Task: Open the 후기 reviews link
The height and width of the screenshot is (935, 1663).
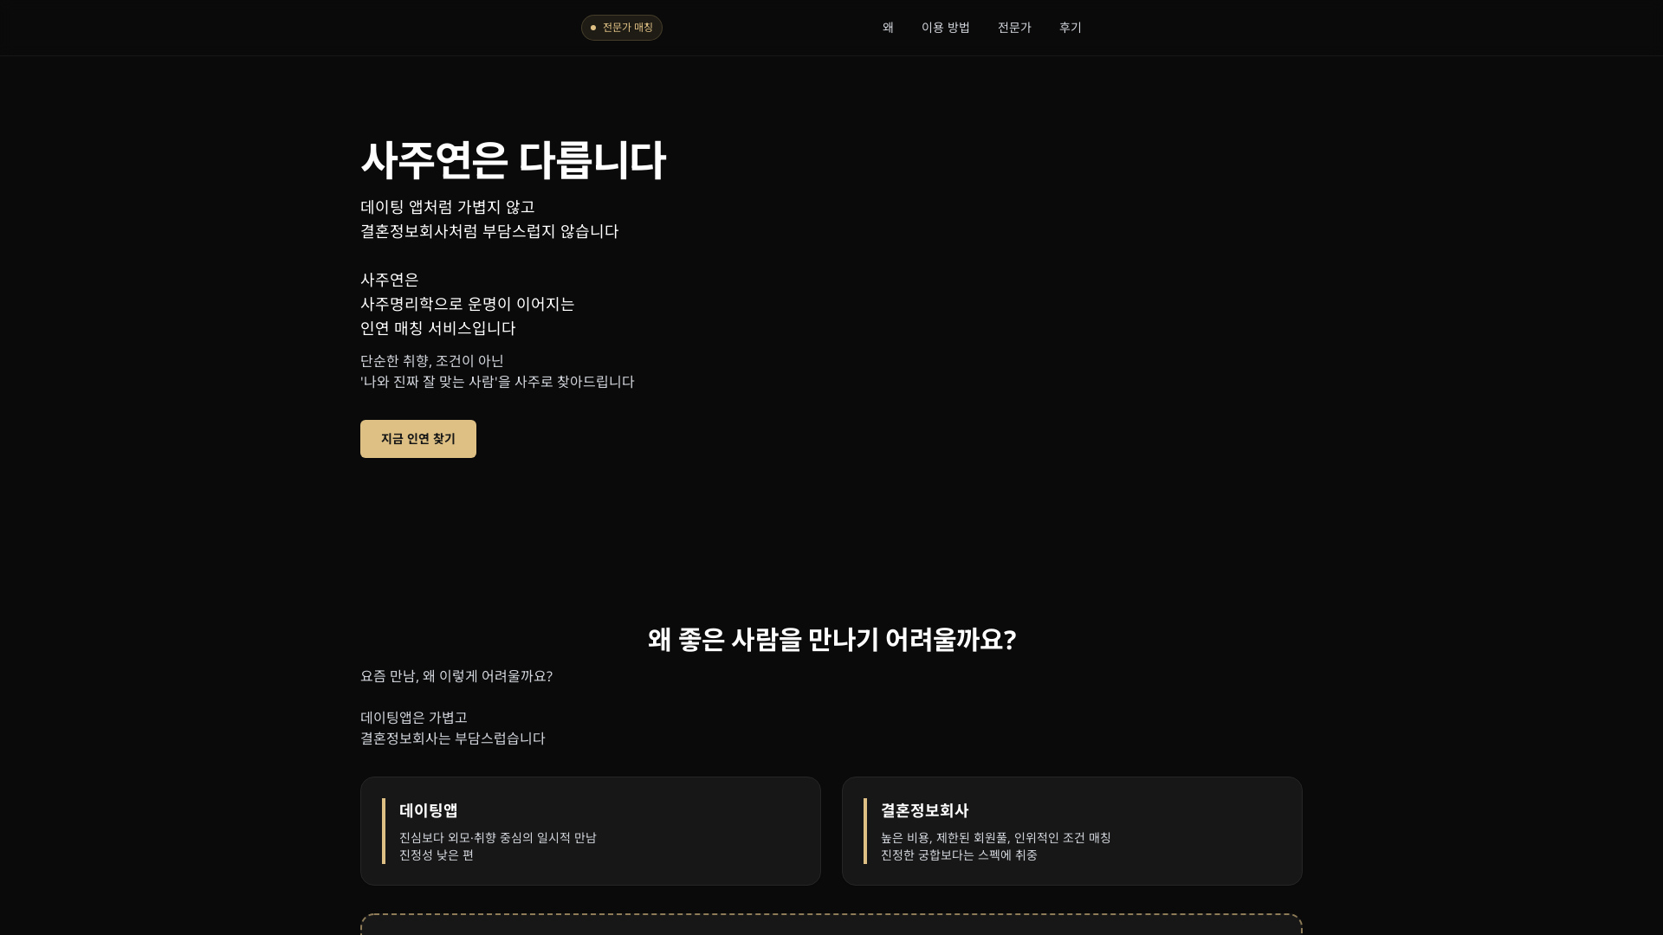Action: [1070, 28]
